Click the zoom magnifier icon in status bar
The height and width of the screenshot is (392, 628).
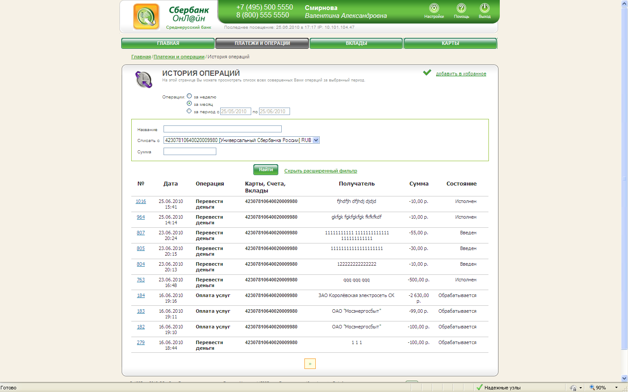click(592, 388)
